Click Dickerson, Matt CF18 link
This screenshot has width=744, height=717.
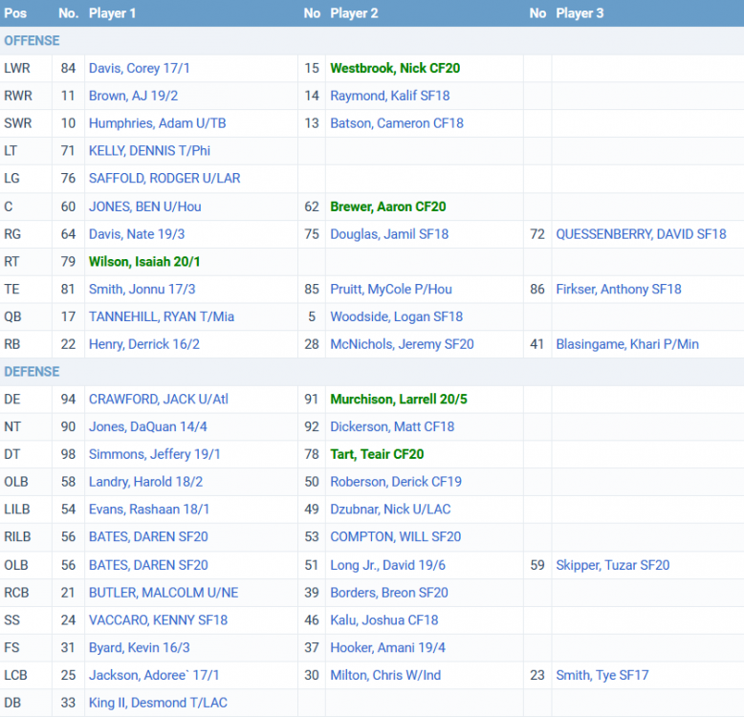tap(392, 426)
